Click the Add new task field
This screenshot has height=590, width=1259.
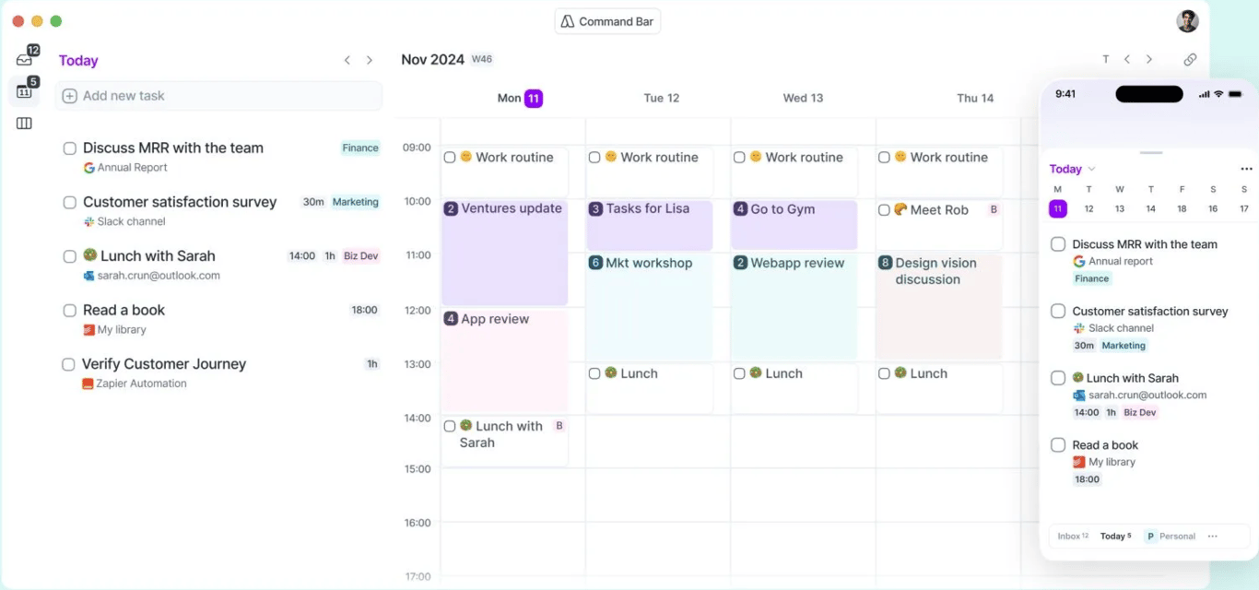pyautogui.click(x=218, y=96)
